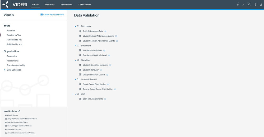264x137 pixels.
Task: Click table icon beside Student Behavior
Action: tap(80, 70)
